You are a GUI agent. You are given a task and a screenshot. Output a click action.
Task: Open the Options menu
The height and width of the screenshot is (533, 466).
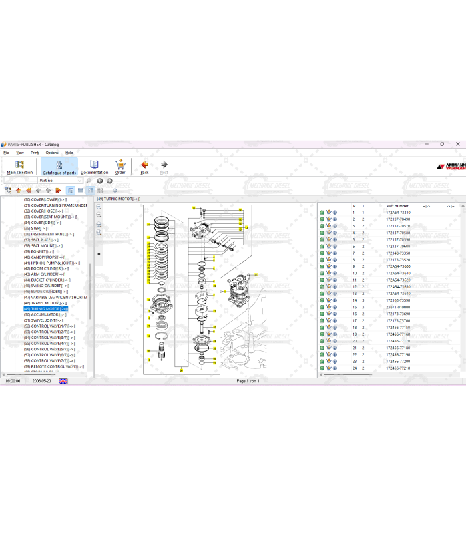coord(52,153)
